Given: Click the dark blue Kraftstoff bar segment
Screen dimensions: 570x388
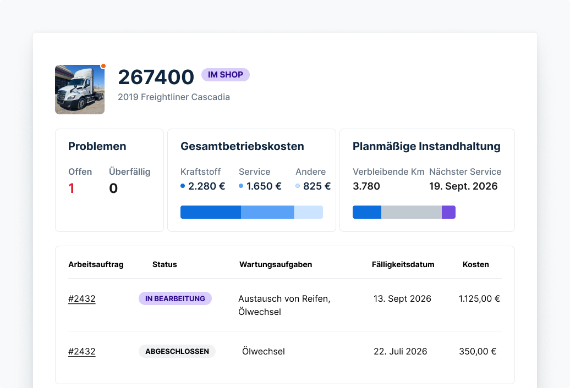Looking at the screenshot, I should [211, 212].
